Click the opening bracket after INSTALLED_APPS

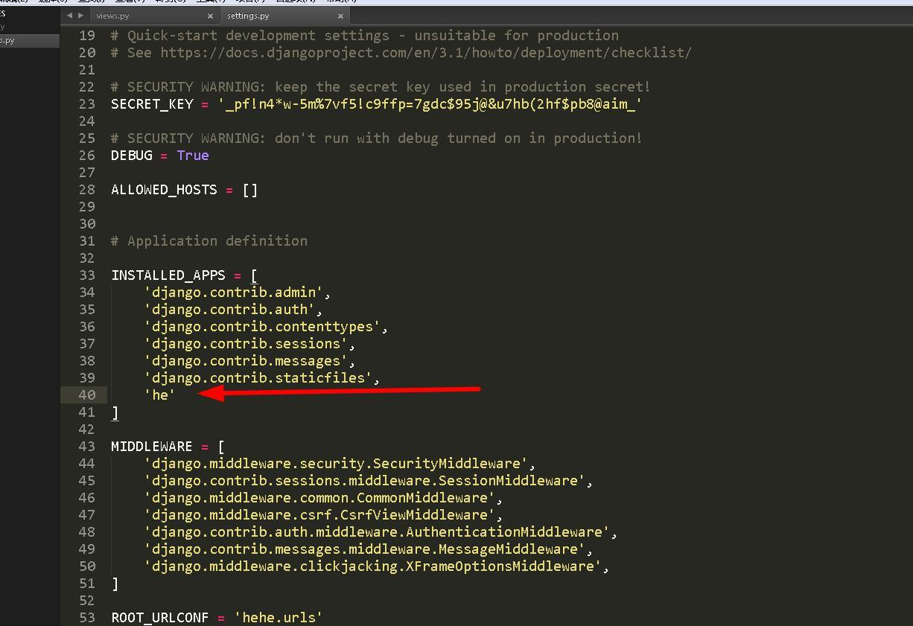254,275
